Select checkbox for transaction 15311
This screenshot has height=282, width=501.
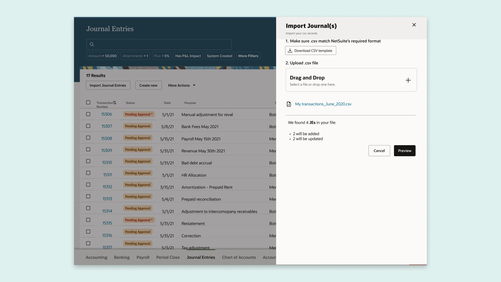click(x=88, y=173)
